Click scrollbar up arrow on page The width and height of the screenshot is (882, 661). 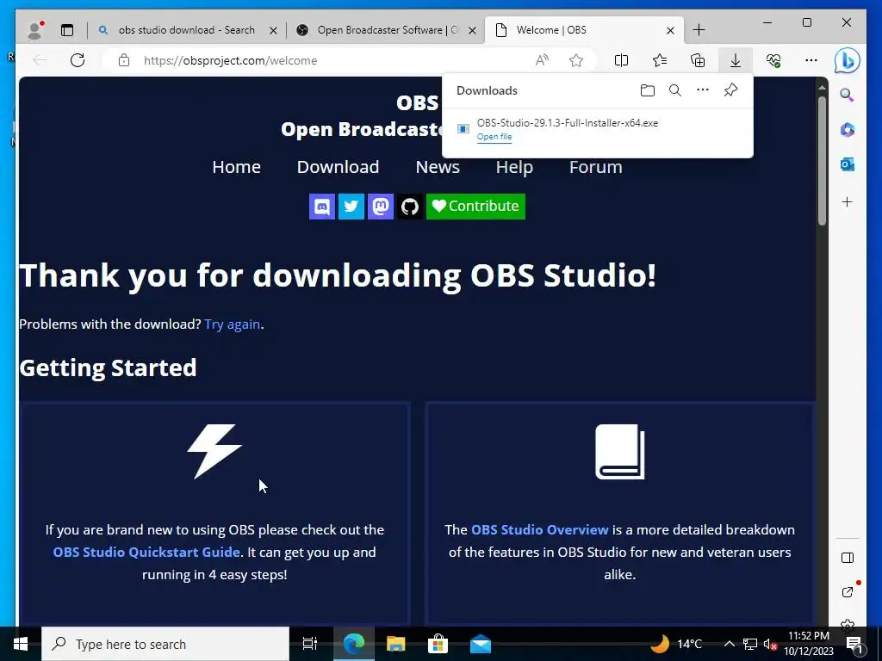click(x=822, y=87)
